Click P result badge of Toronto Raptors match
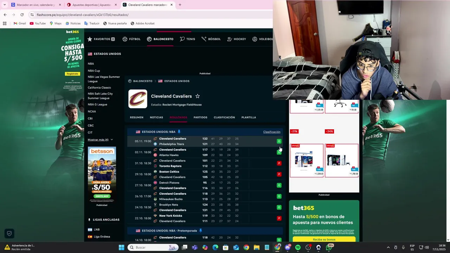Image resolution: width=450 pixels, height=253 pixels. [279, 163]
